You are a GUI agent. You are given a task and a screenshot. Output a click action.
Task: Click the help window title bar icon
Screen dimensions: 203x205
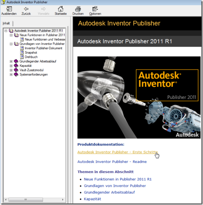click(x=3, y=2)
